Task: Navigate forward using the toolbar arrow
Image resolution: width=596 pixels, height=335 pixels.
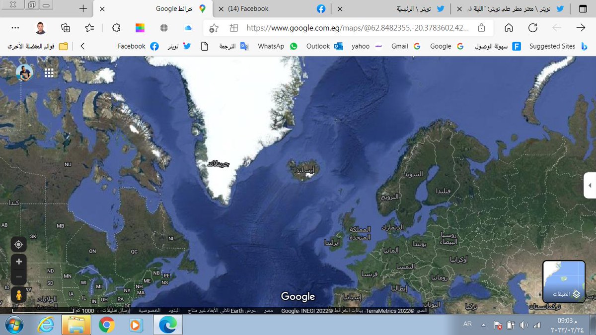Action: coord(580,27)
